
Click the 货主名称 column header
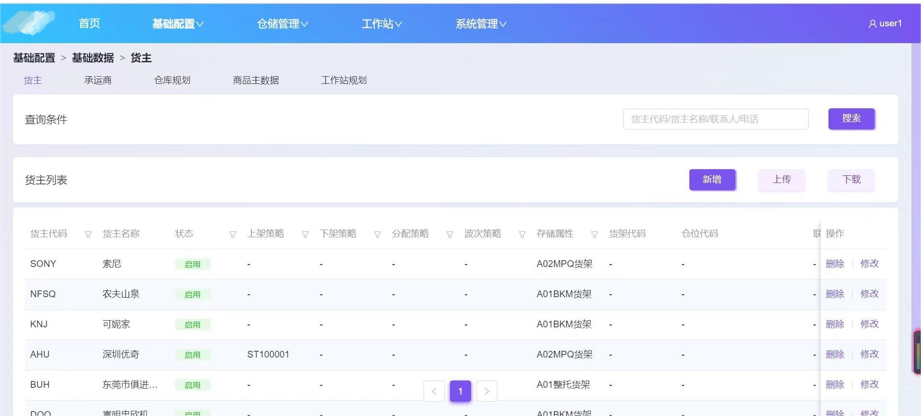(121, 233)
